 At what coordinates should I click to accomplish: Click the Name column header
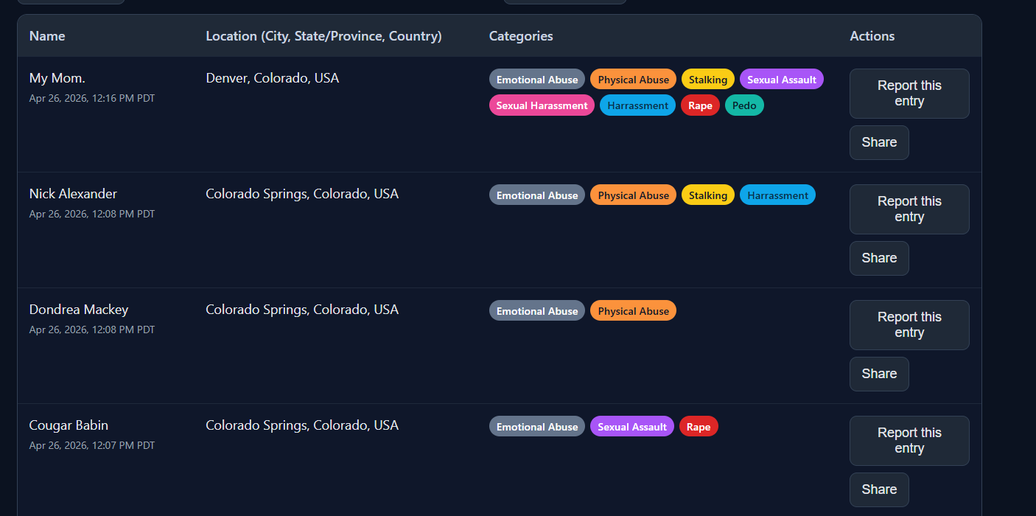[x=47, y=36]
